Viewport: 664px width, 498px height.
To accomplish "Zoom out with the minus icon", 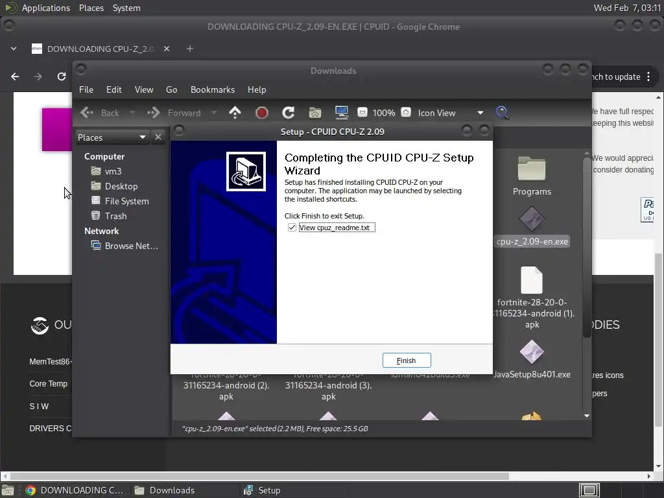I will click(362, 112).
